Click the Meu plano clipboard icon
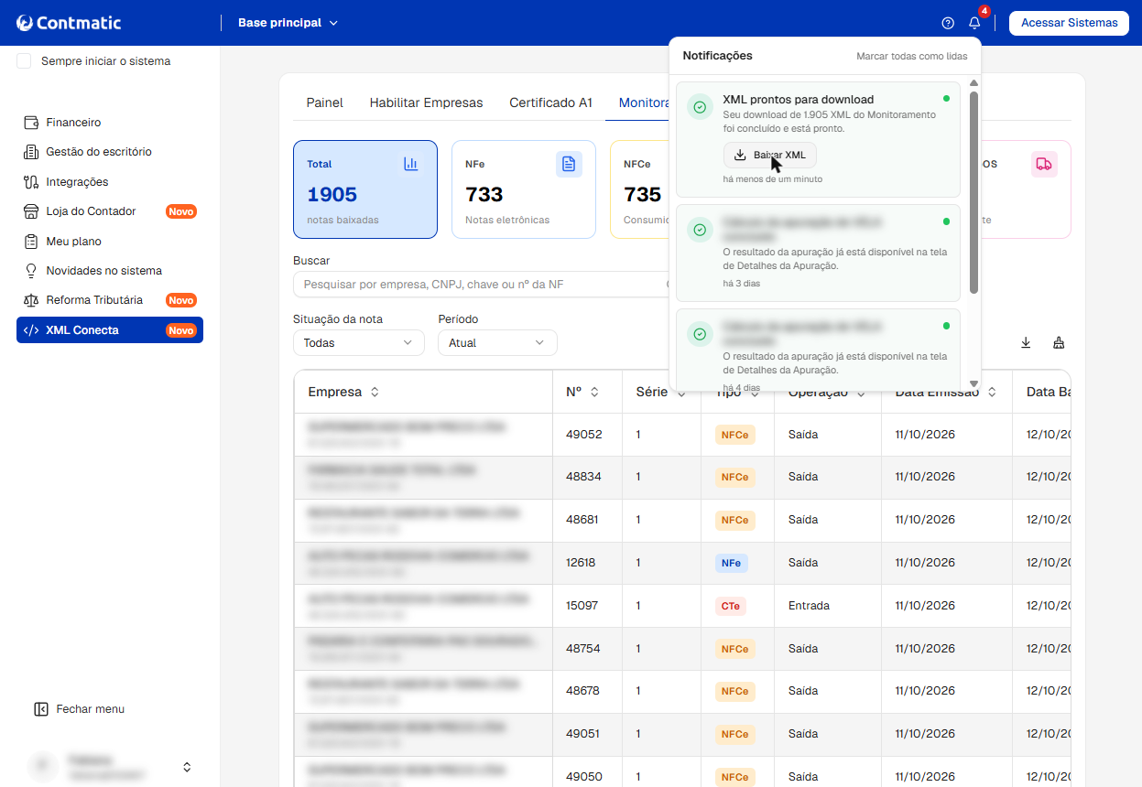 tap(30, 242)
